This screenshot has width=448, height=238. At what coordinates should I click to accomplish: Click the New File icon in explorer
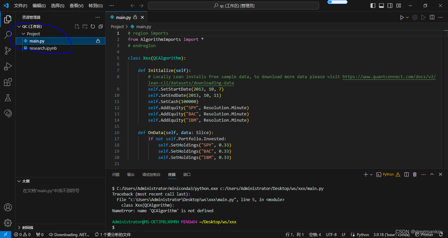[77, 26]
